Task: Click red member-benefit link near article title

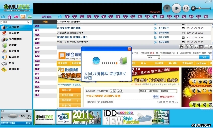Action: (x=167, y=97)
